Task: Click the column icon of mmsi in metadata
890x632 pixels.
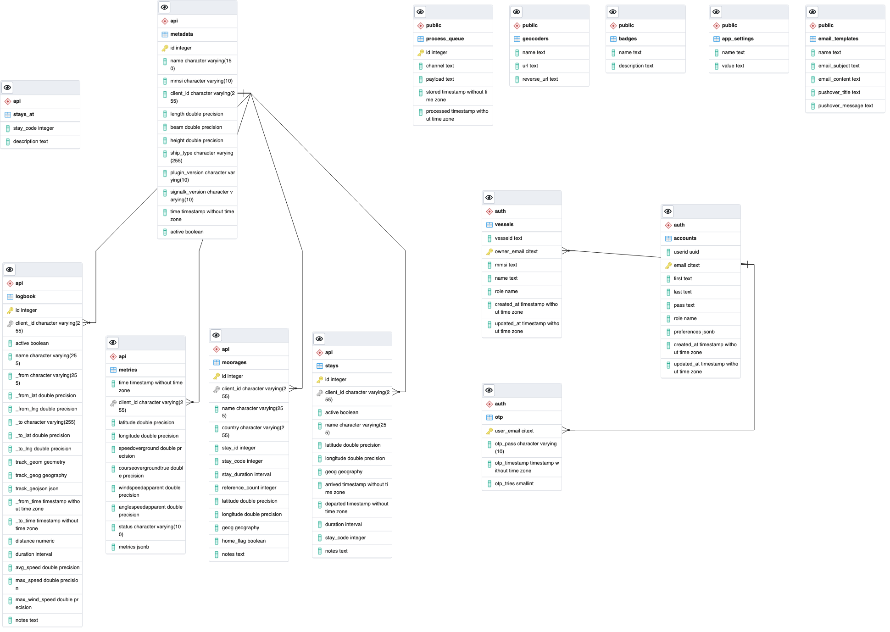Action: (165, 81)
